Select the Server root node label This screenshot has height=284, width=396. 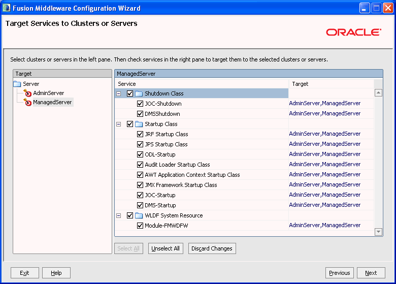click(x=31, y=84)
